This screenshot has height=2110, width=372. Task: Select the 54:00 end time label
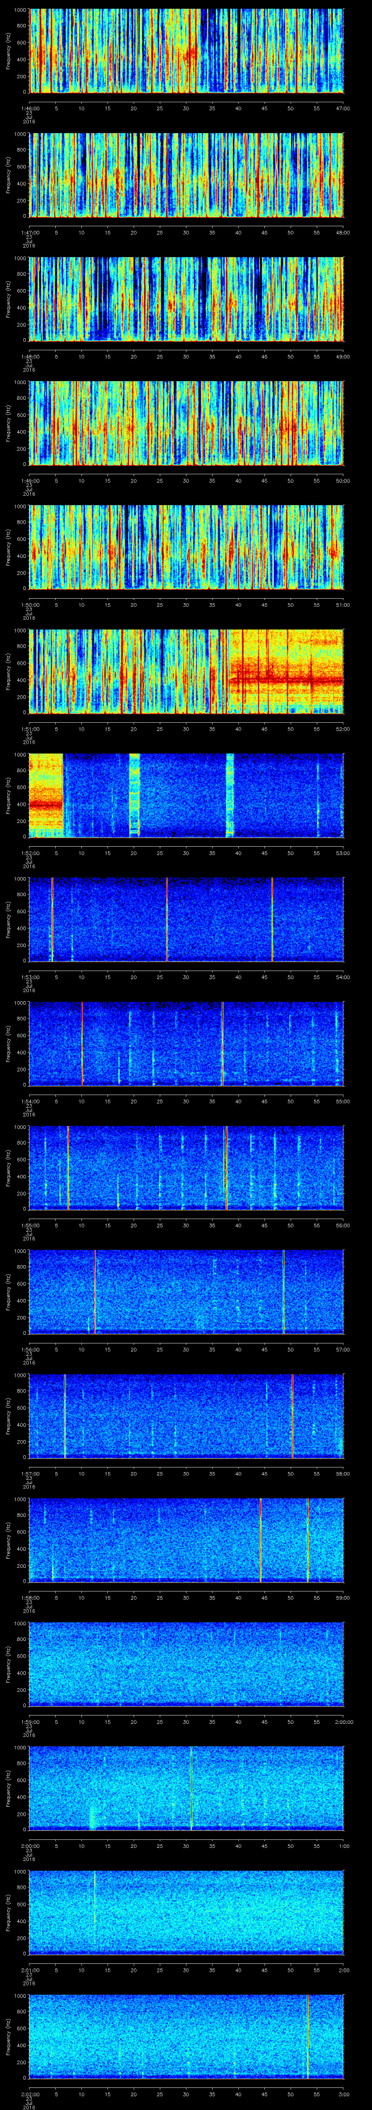(343, 976)
